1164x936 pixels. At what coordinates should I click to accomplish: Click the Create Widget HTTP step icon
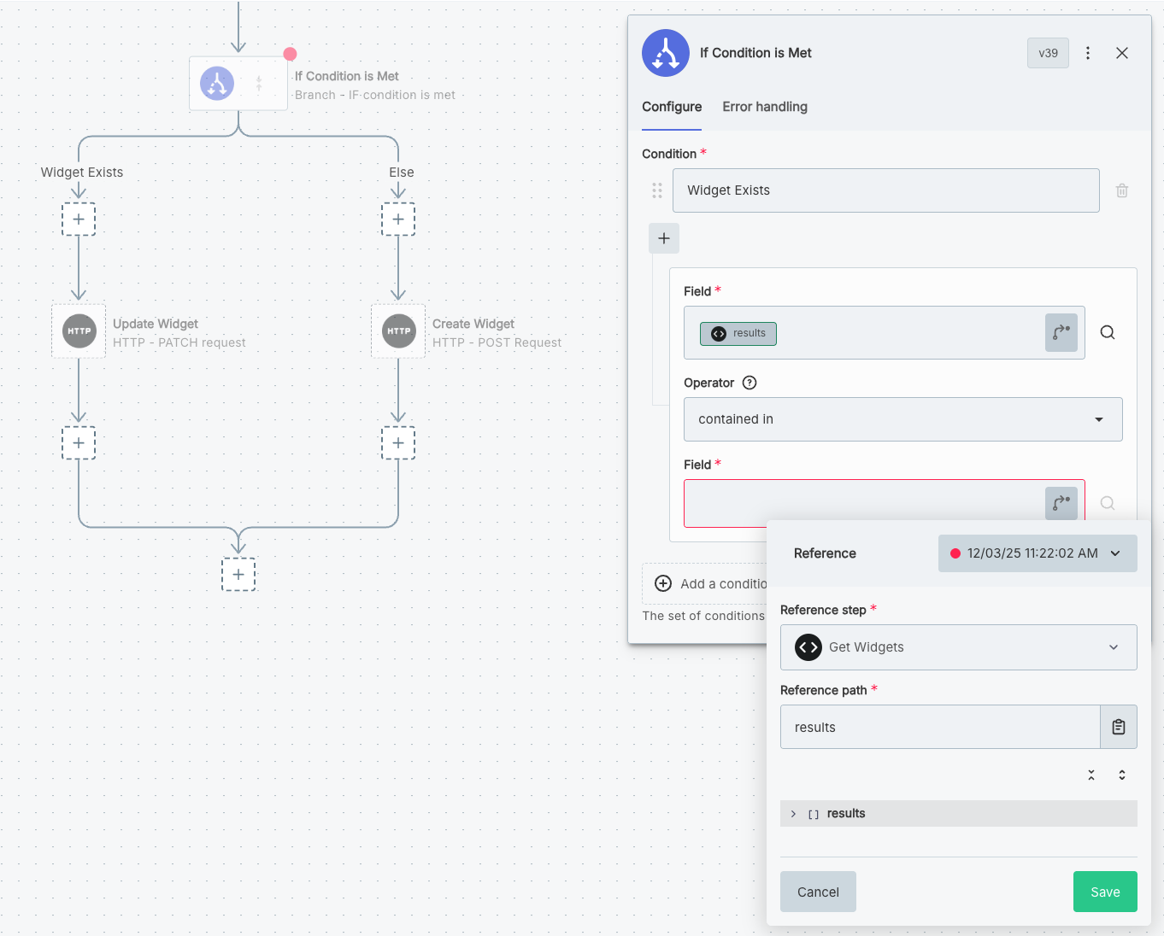pyautogui.click(x=398, y=331)
